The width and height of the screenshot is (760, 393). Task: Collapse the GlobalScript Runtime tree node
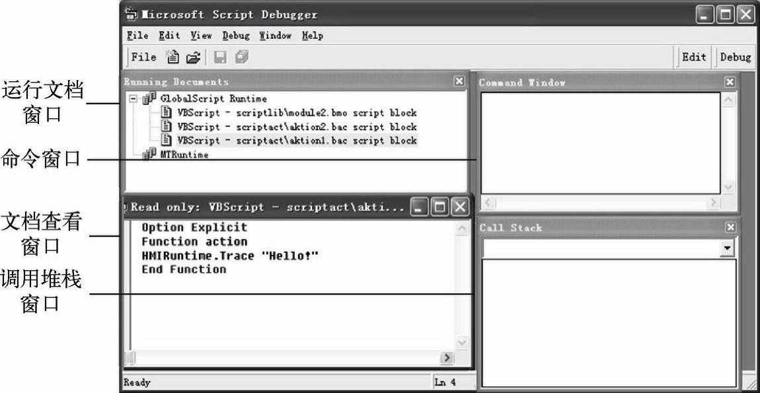133,99
